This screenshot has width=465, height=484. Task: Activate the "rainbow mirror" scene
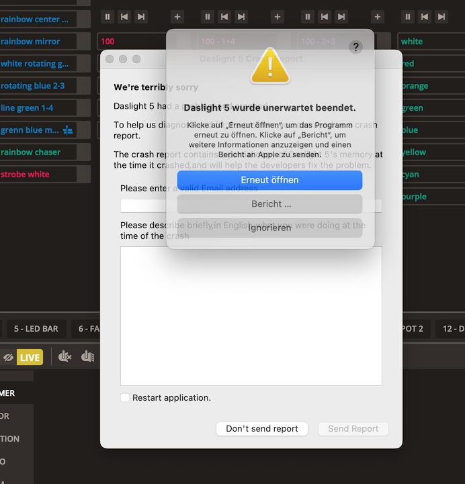(x=38, y=42)
